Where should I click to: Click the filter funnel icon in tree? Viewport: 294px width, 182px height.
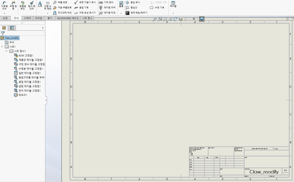point(3,34)
